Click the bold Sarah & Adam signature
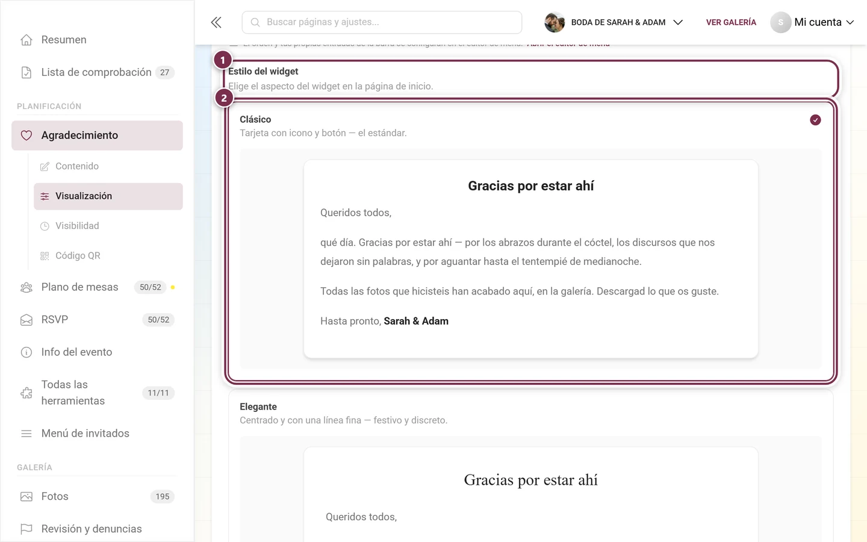The height and width of the screenshot is (542, 867). tap(416, 321)
